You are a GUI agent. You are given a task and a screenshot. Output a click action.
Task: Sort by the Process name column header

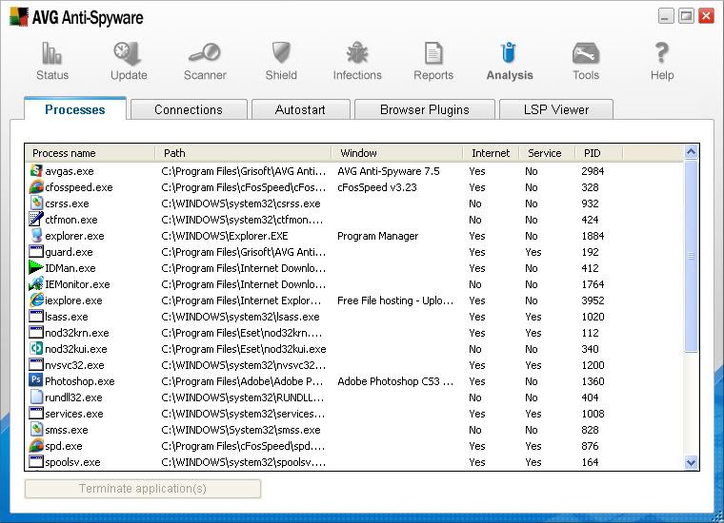coord(90,153)
